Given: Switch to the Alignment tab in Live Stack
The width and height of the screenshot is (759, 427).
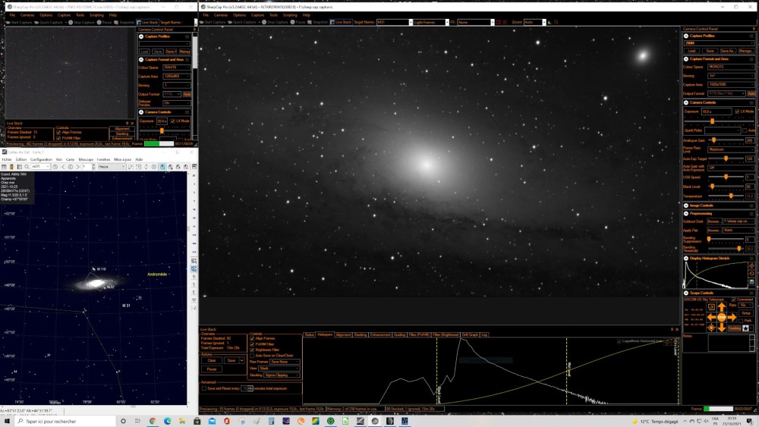Looking at the screenshot, I should click(x=343, y=334).
